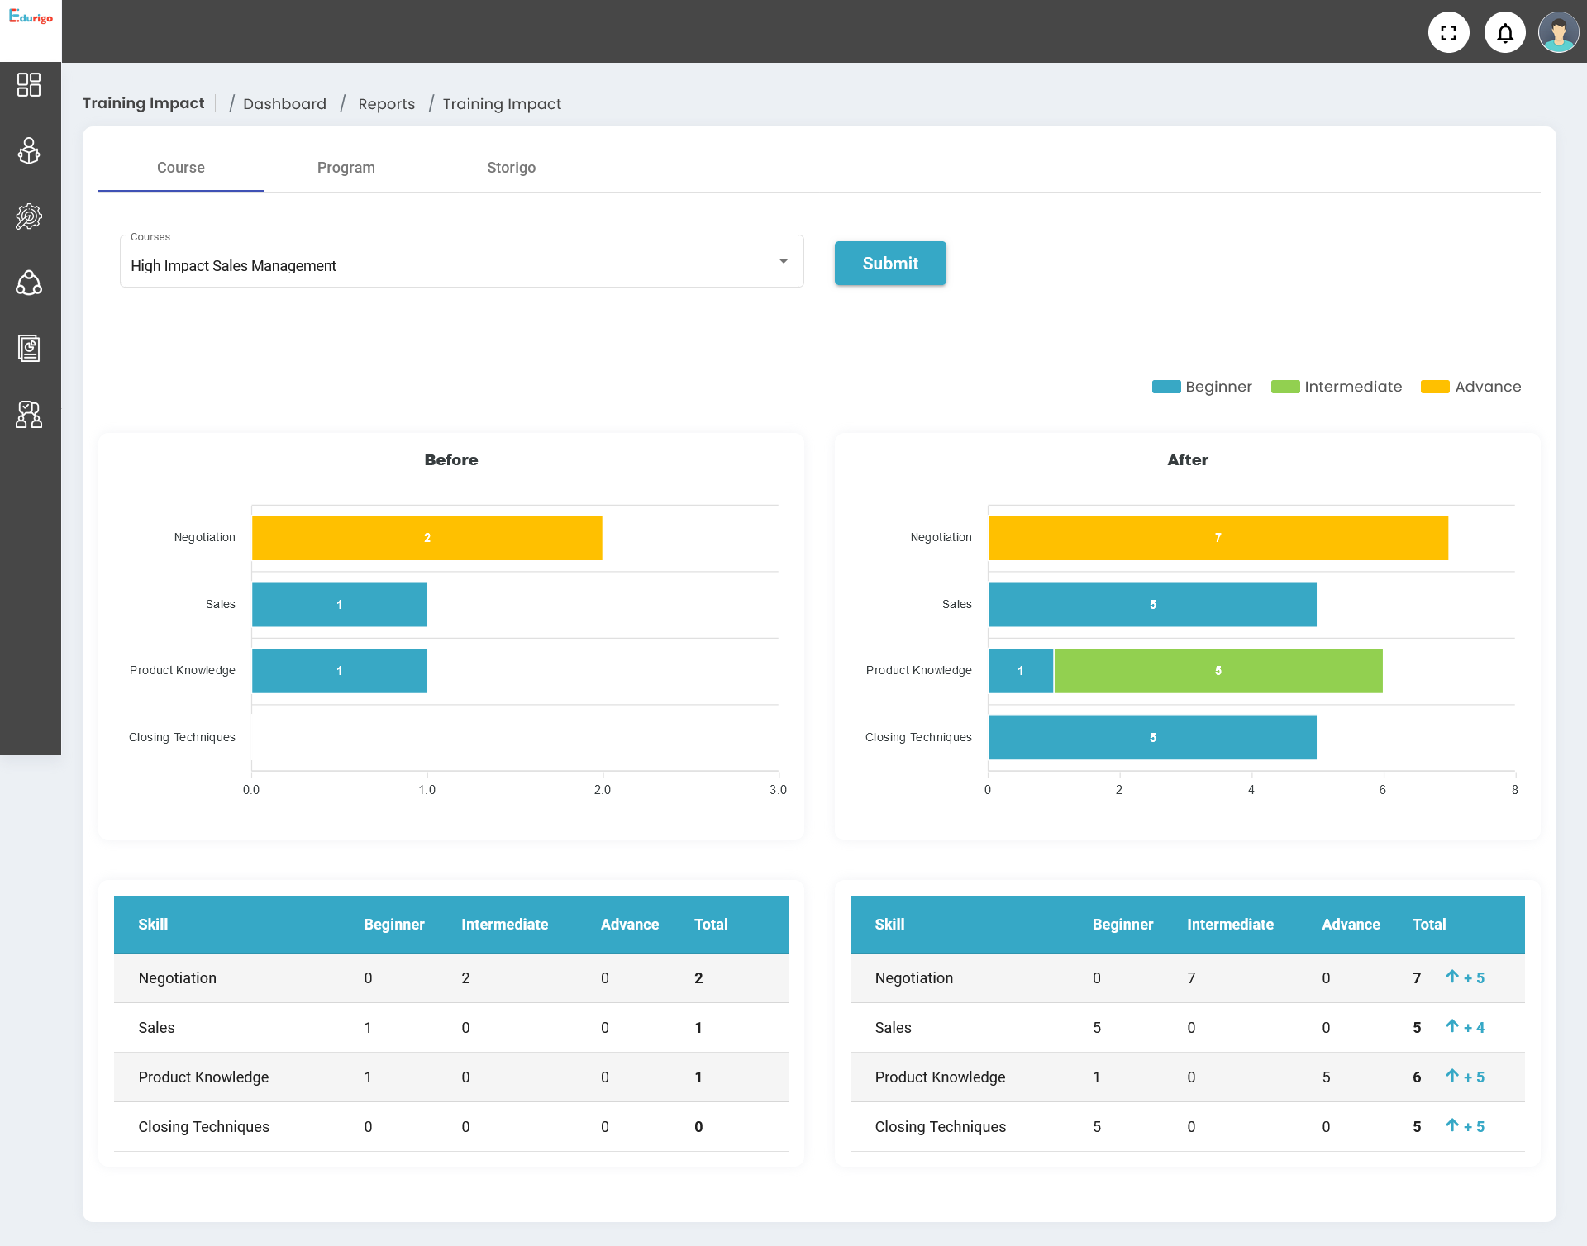Open the user profile avatar
This screenshot has height=1246, width=1587.
pyautogui.click(x=1558, y=33)
